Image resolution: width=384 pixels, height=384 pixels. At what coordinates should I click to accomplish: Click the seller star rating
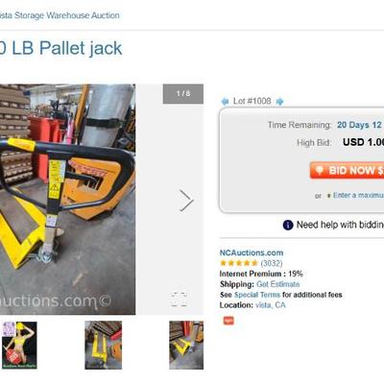coord(239,263)
